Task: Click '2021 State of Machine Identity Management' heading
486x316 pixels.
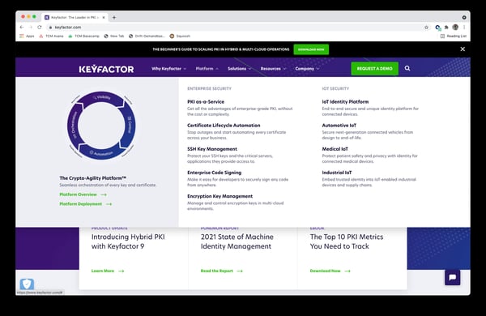Action: (237, 241)
